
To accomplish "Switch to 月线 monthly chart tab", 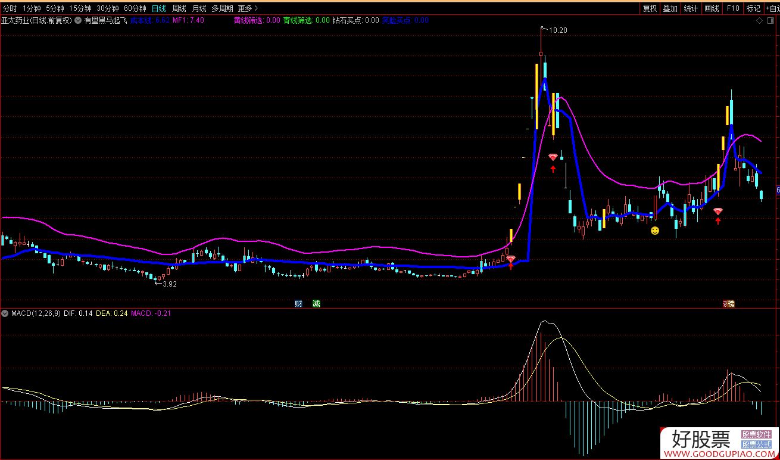I will 199,8.
